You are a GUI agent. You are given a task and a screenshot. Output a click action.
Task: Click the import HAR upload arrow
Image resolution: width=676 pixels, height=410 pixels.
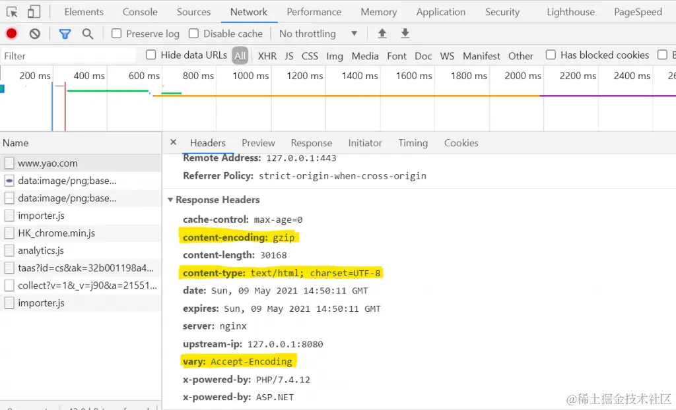382,34
